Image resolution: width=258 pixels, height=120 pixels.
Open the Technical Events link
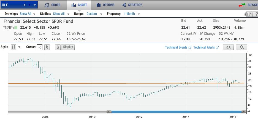tap(178, 47)
